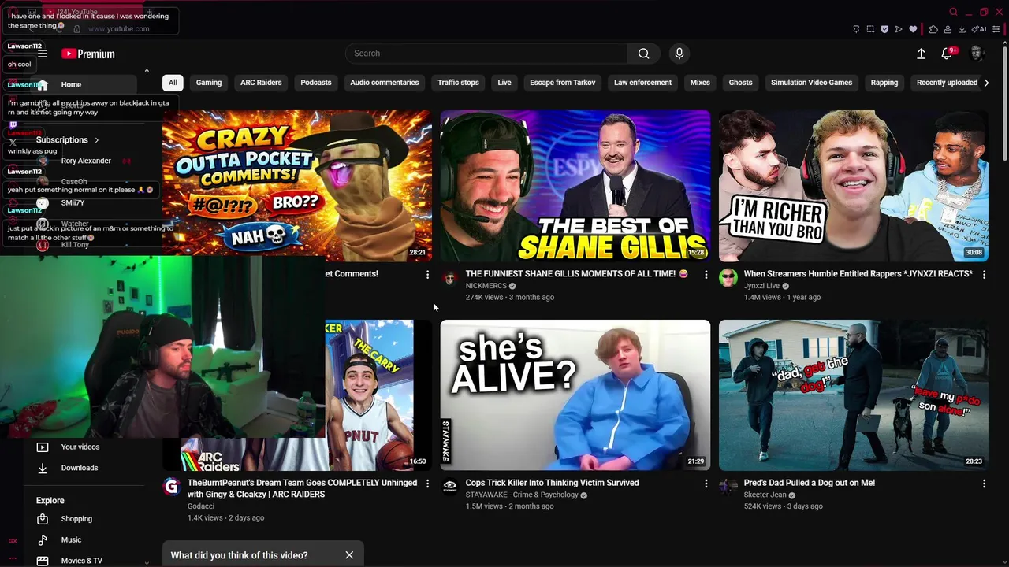Screen dimensions: 1009x567
Task: Select the Podcasts filter chip
Action: point(316,83)
